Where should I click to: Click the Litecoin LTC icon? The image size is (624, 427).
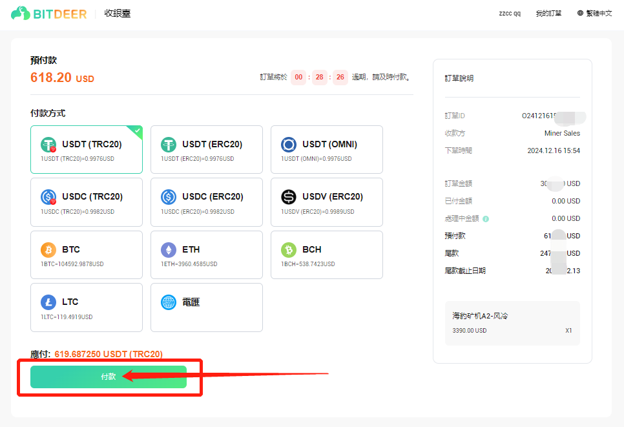pyautogui.click(x=48, y=302)
